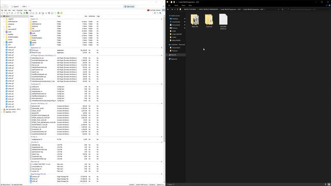Screen dimensions: 331x186
Task: Open the Optional folder in Explorer
Action: 209,21
